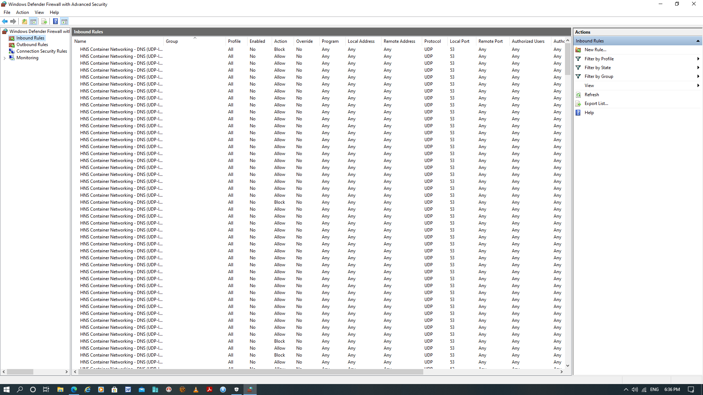This screenshot has width=703, height=395.
Task: Click the Export List toolbar icon
Action: pos(44,21)
